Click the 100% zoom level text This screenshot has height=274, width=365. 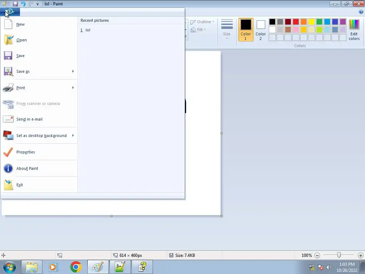[307, 255]
